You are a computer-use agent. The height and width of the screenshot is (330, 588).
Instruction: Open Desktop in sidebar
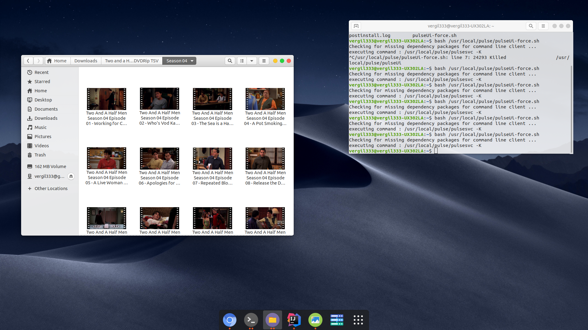pos(50,100)
